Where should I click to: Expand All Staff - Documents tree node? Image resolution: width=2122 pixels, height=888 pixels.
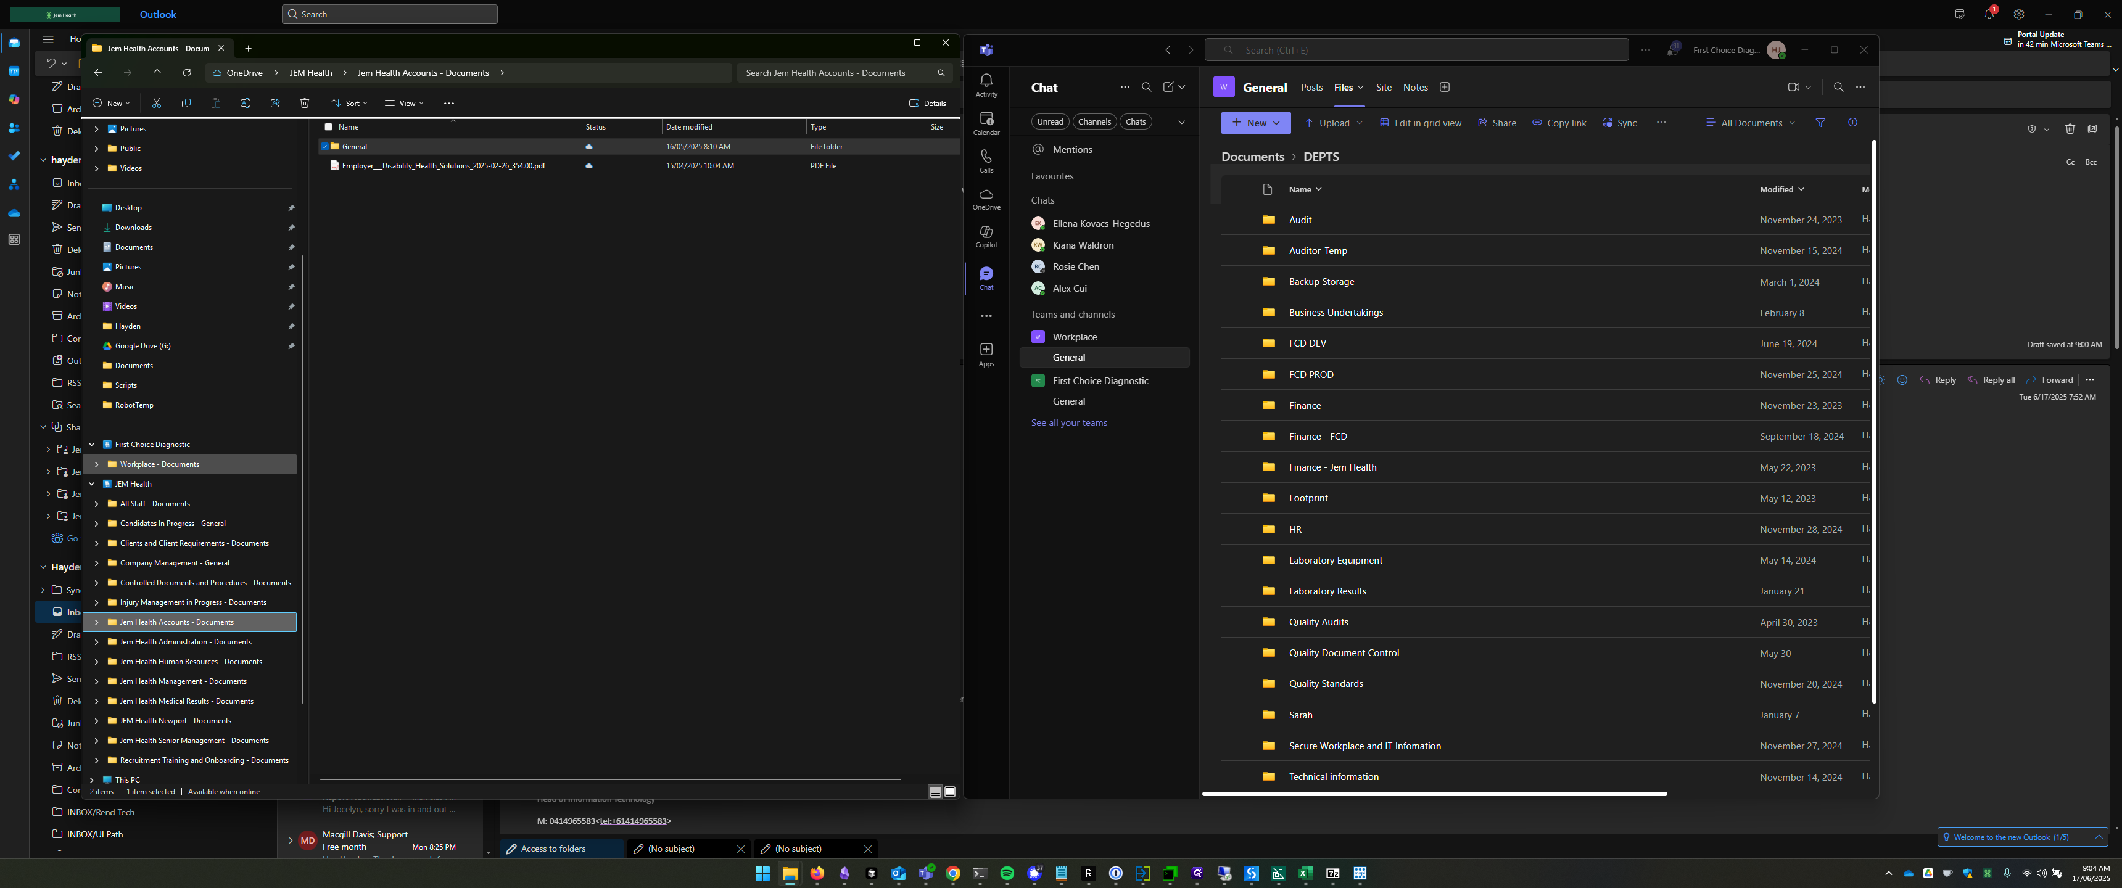click(x=96, y=503)
